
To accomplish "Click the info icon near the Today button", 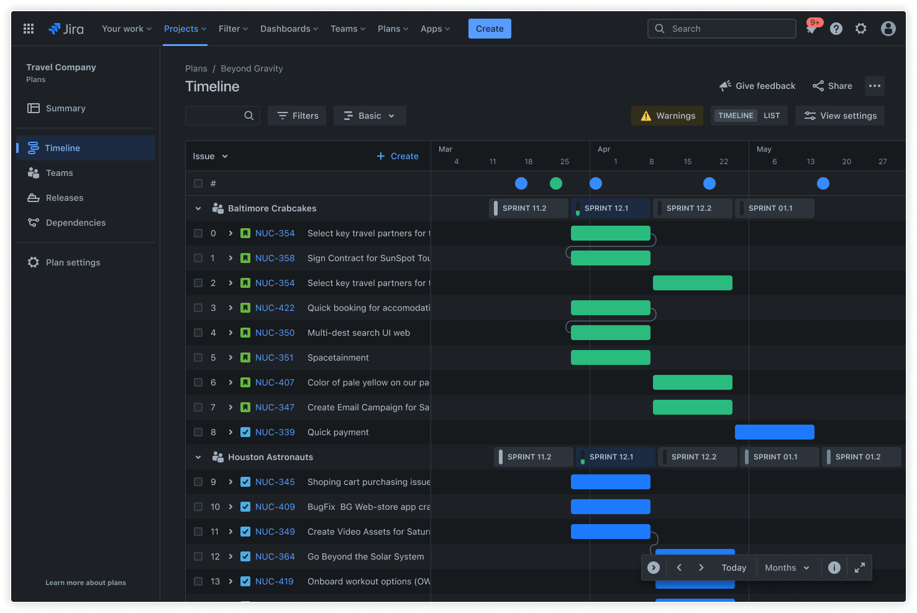I will click(834, 567).
